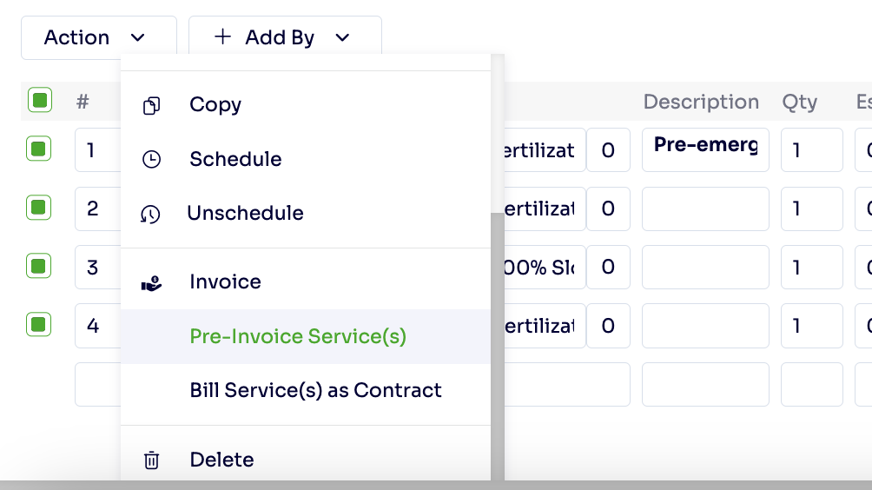Click the Delete trash icon
872x490 pixels.
[x=151, y=460]
